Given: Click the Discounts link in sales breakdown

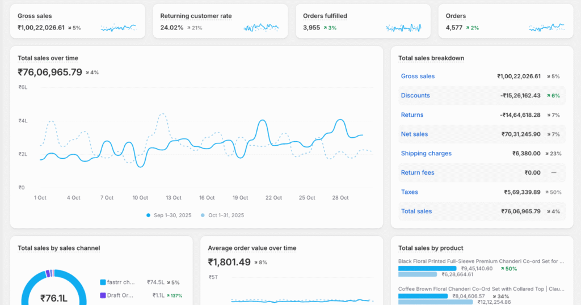Looking at the screenshot, I should (x=415, y=96).
